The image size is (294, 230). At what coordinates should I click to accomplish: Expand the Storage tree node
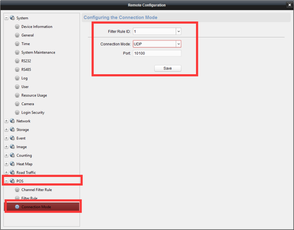point(6,130)
